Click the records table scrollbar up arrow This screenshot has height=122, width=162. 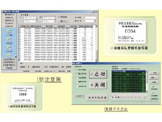[96, 26]
